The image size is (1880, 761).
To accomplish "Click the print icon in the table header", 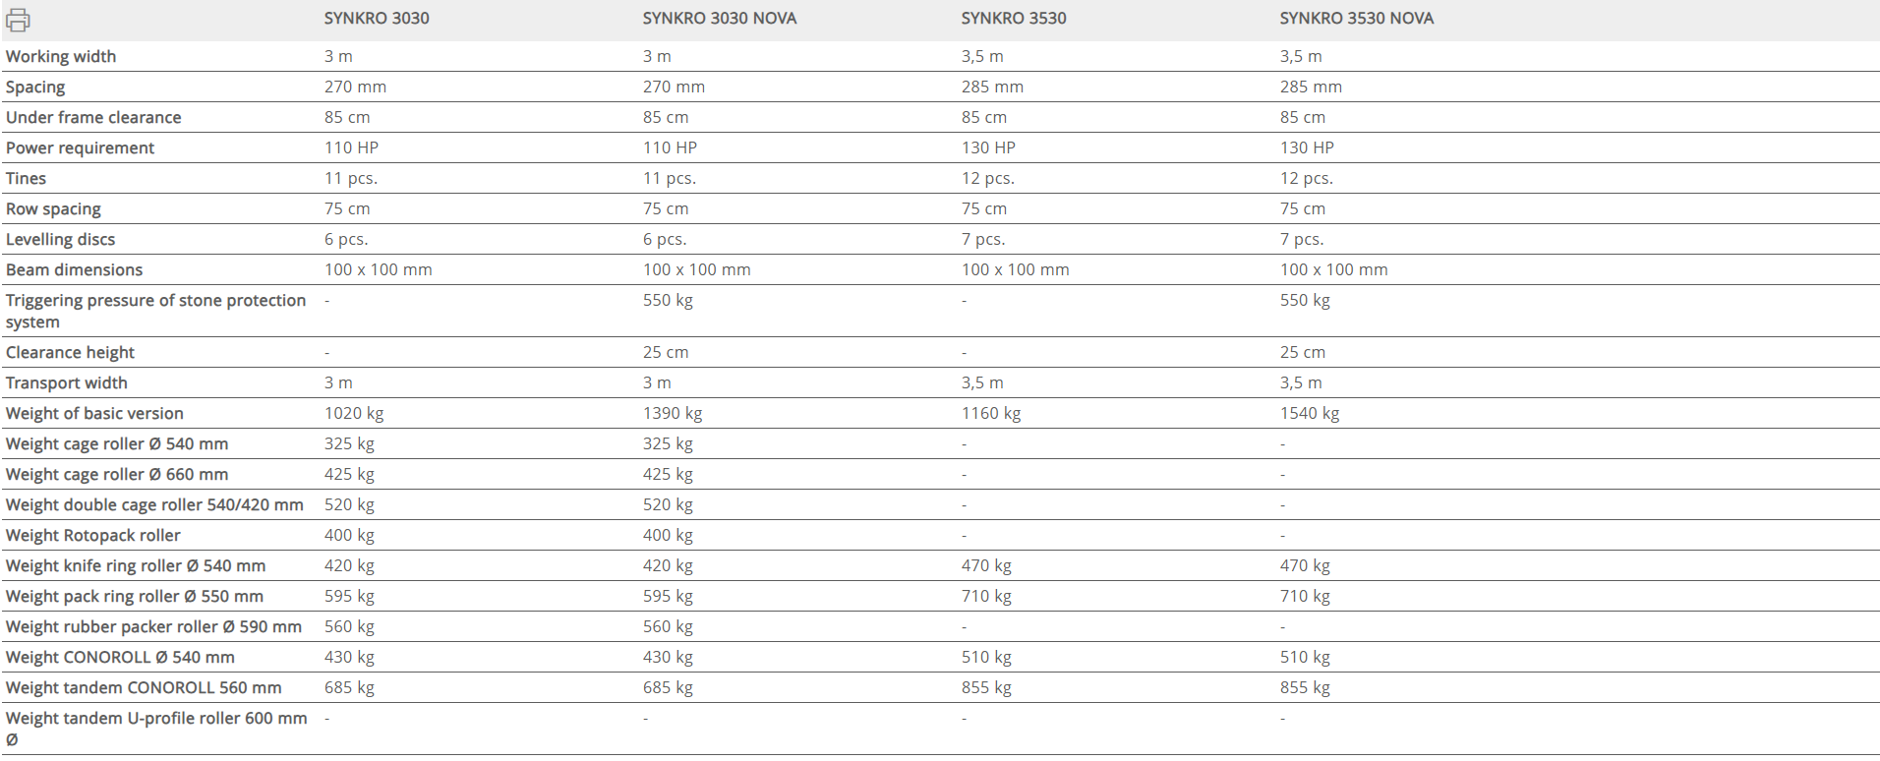I will tap(18, 19).
